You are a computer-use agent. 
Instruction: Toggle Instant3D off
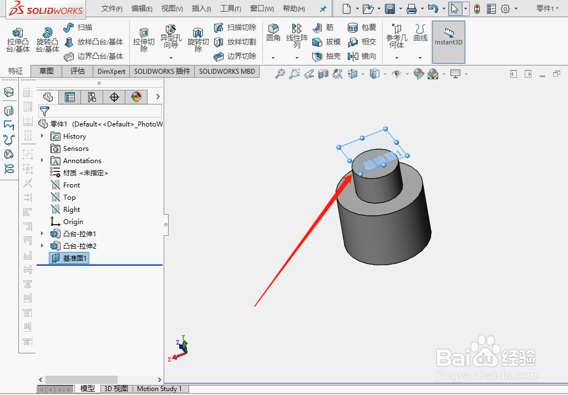pyautogui.click(x=449, y=41)
